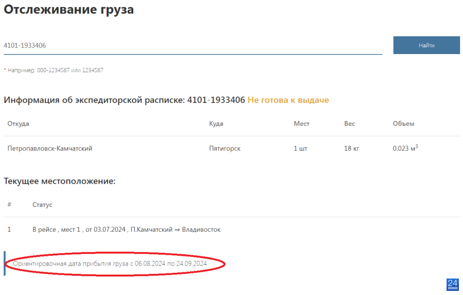463x295 pixels.
Task: Click the example hint text Например: 000-1234567
Action: click(x=54, y=71)
